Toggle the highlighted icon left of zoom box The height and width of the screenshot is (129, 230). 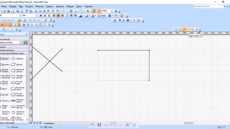[94, 11]
